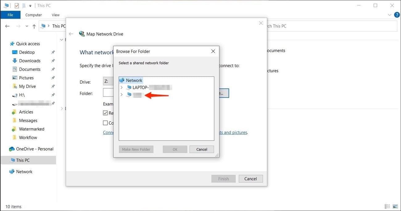
Task: Switch to details view in status bar
Action: point(387,206)
